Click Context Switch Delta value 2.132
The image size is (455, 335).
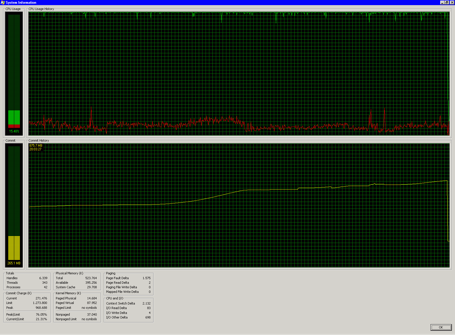click(x=146, y=303)
